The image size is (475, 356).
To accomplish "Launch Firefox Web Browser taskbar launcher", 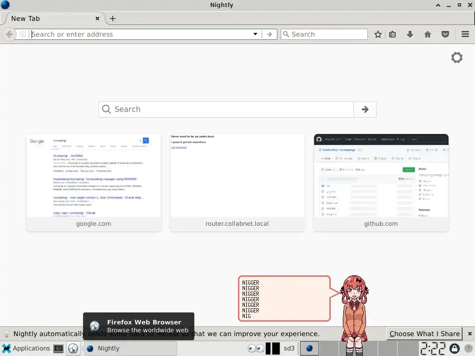I will (x=73, y=349).
